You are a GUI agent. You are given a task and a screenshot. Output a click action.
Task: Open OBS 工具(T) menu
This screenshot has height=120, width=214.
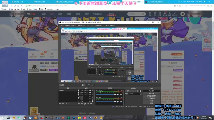[x=106, y=25]
